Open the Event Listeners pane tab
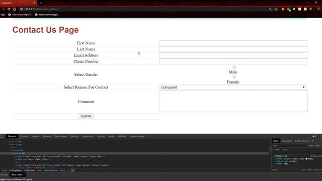The width and height of the screenshot is (322, 181). point(302,141)
